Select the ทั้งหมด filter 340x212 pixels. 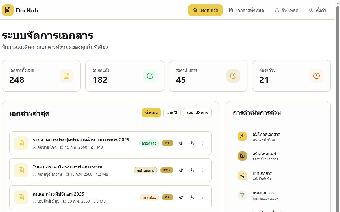(151, 113)
